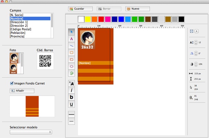Click the 26x32 photo on the card canvas
Image resolution: width=209 pixels, height=138 pixels.
(x=88, y=40)
